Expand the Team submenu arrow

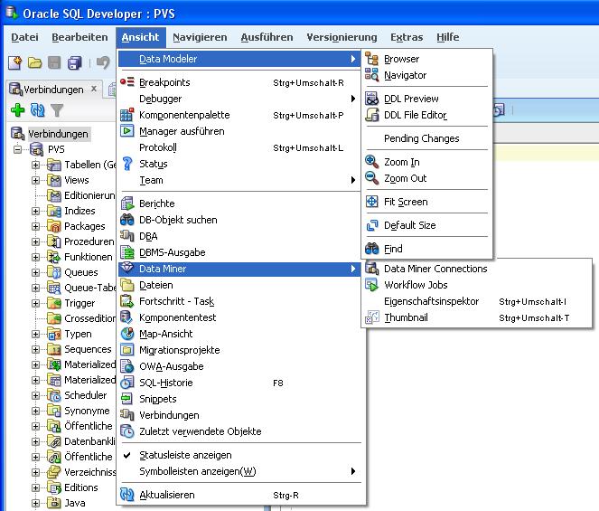click(x=353, y=180)
